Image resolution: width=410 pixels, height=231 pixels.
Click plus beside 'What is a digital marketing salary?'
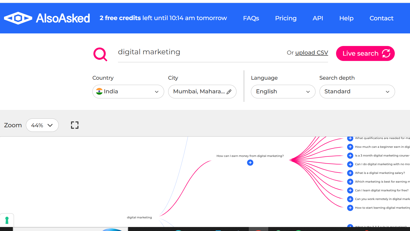pyautogui.click(x=350, y=173)
